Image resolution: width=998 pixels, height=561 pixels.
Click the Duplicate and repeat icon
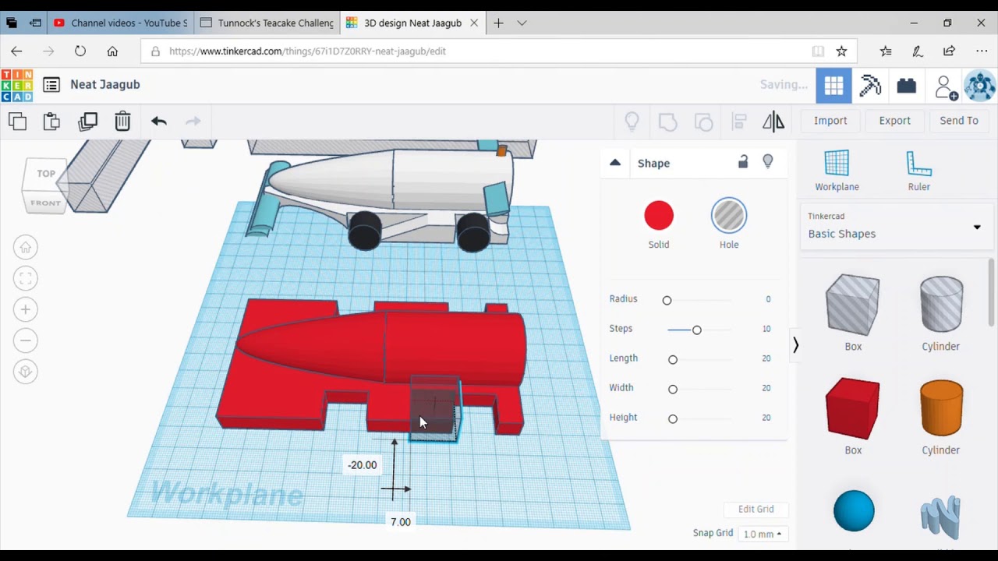point(87,121)
